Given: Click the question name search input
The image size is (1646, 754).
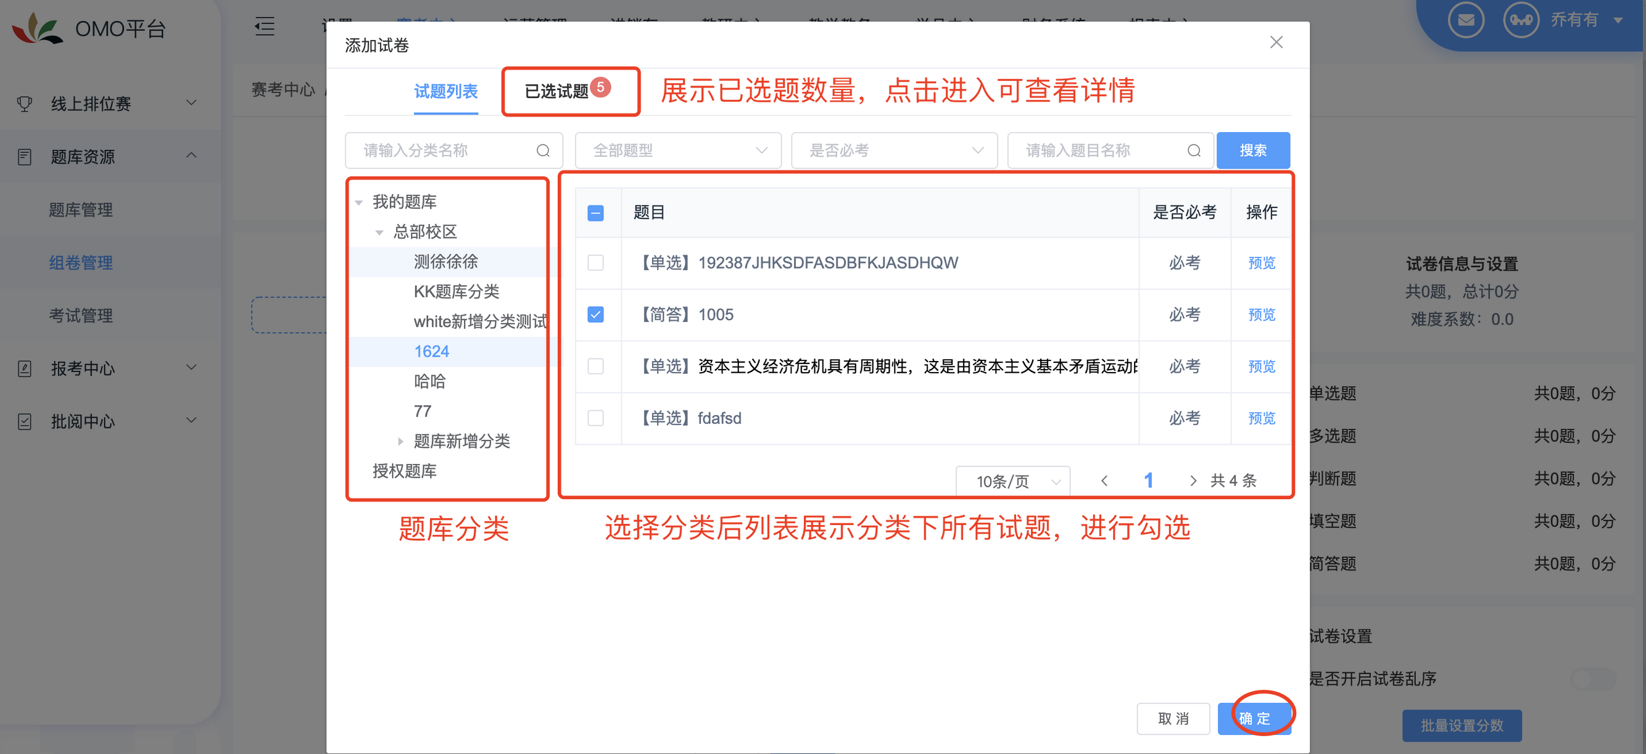Looking at the screenshot, I should pos(1110,150).
